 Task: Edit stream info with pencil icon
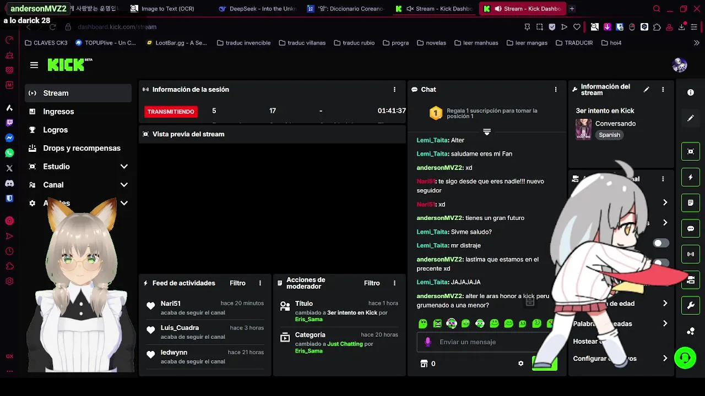point(647,90)
